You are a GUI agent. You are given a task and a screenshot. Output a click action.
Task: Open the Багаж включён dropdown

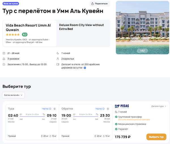13,95
